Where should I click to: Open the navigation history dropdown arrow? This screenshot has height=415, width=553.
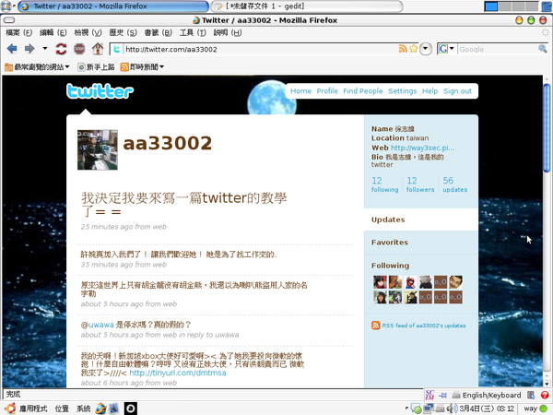coord(45,48)
